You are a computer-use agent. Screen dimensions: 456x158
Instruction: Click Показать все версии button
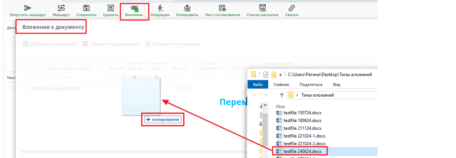tap(173, 44)
